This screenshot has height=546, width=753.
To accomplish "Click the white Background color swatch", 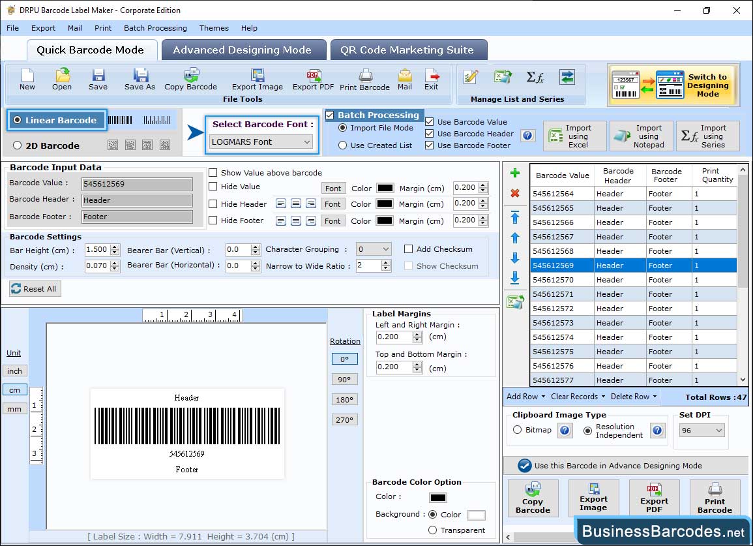I will (477, 515).
